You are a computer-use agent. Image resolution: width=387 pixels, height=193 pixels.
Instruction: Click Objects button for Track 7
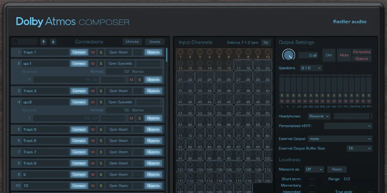(x=153, y=152)
